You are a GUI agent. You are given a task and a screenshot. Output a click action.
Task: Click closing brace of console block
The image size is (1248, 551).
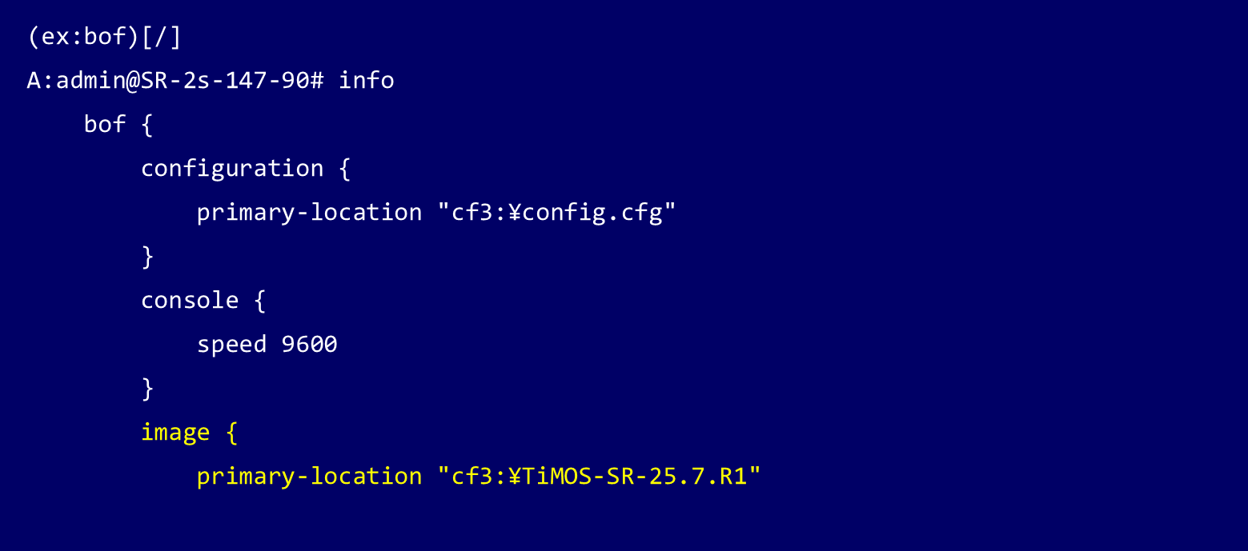click(x=147, y=389)
